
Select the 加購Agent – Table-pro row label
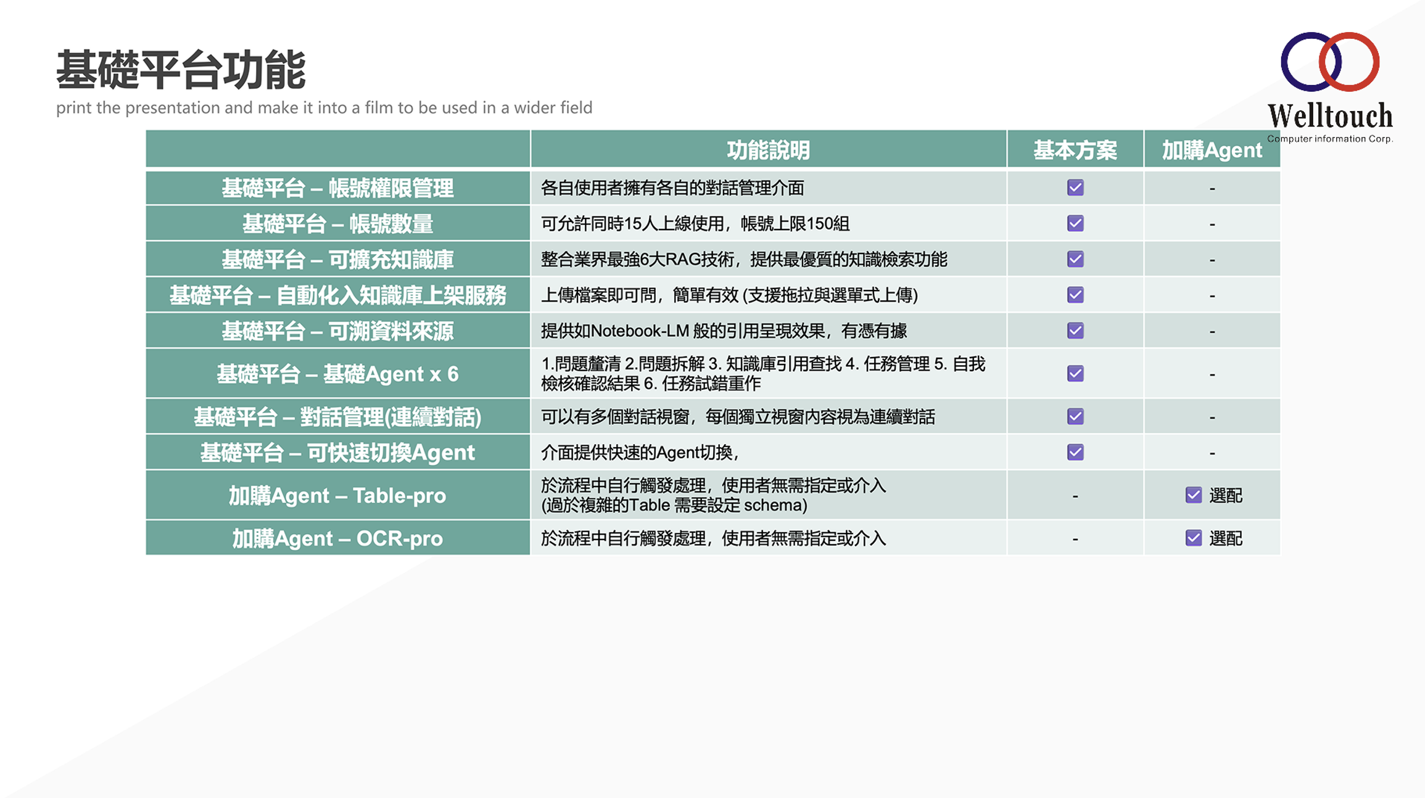(337, 495)
